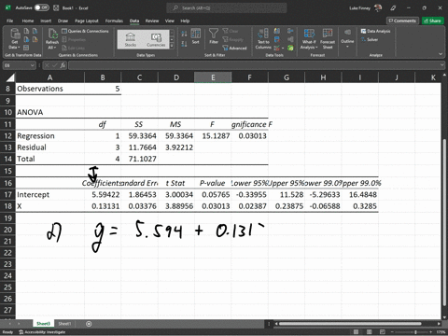Switch to Page Layout view button
Image resolution: width=448 pixels, height=336 pixels.
coord(370,332)
